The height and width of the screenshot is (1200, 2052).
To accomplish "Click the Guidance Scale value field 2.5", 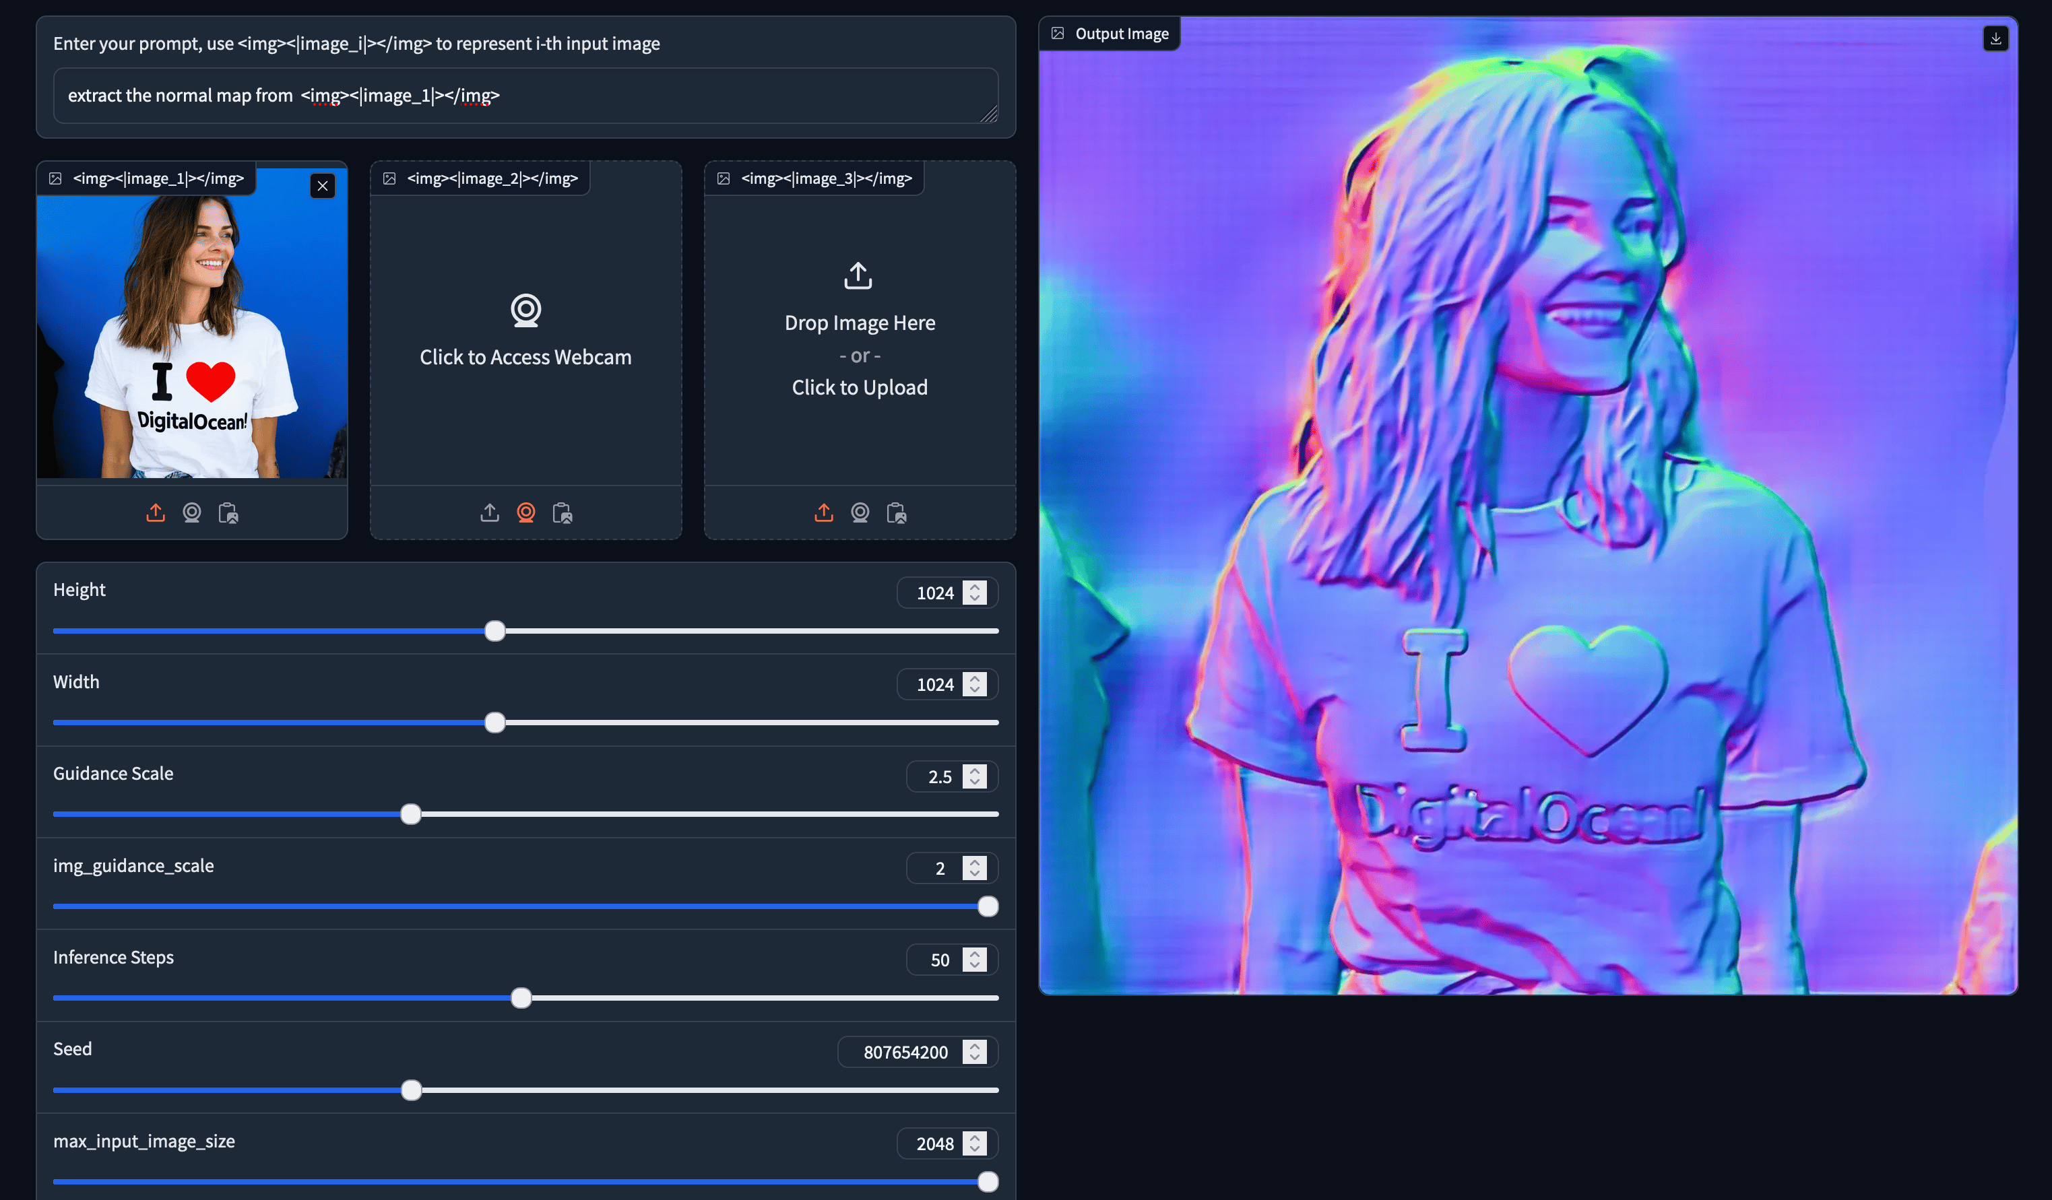I will pyautogui.click(x=952, y=776).
